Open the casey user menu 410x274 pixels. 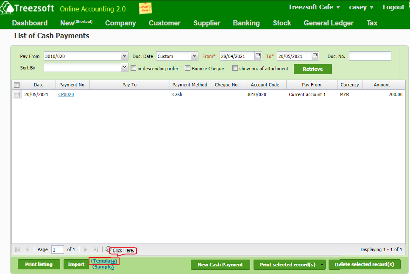[361, 7]
